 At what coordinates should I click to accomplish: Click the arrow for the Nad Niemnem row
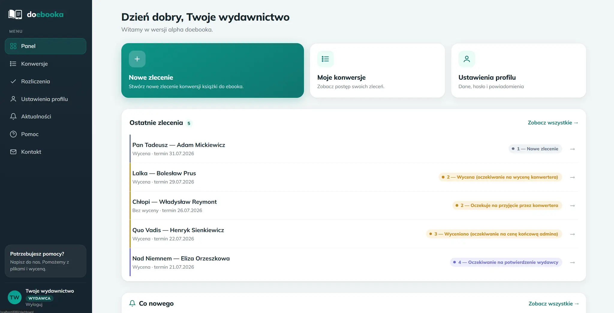pyautogui.click(x=572, y=262)
